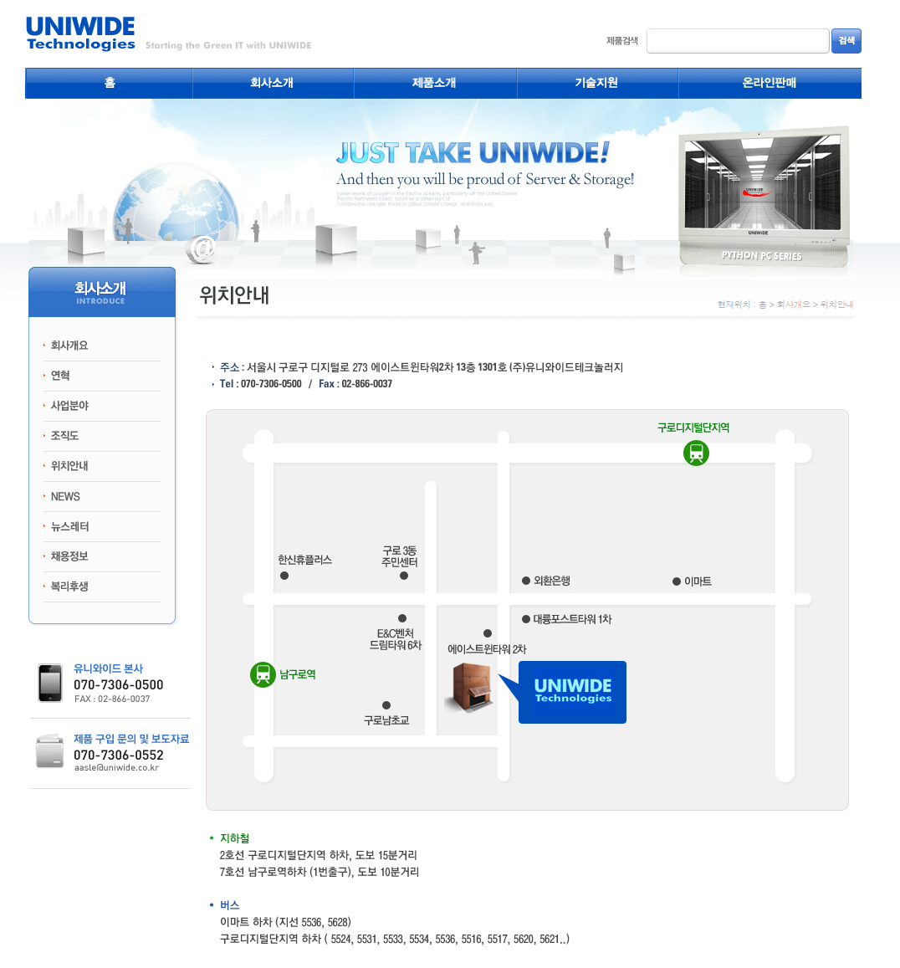This screenshot has width=900, height=968.
Task: Click the 이마트 하차 bus line text
Action: tap(285, 922)
